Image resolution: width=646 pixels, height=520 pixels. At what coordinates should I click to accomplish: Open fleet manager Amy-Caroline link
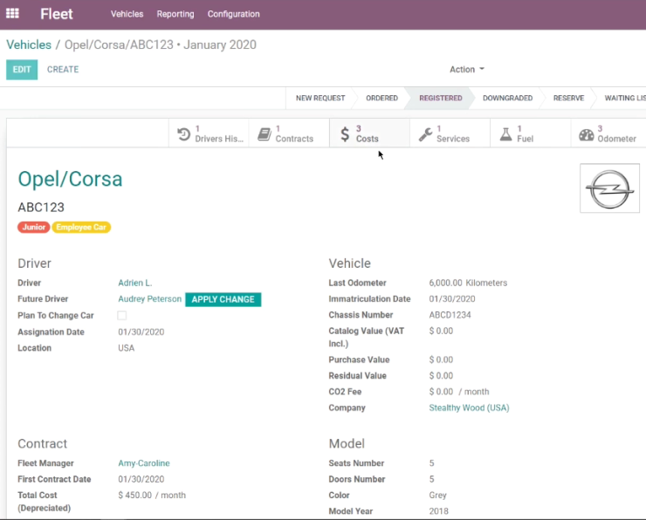coord(144,463)
